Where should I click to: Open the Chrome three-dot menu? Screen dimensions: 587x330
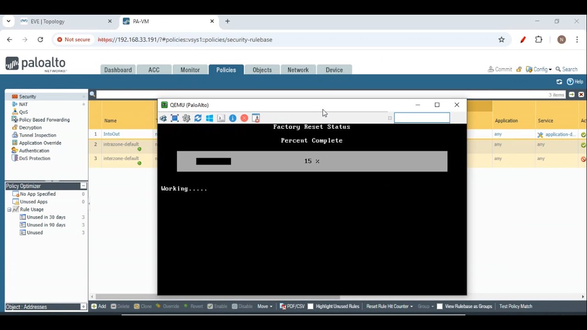tap(577, 40)
